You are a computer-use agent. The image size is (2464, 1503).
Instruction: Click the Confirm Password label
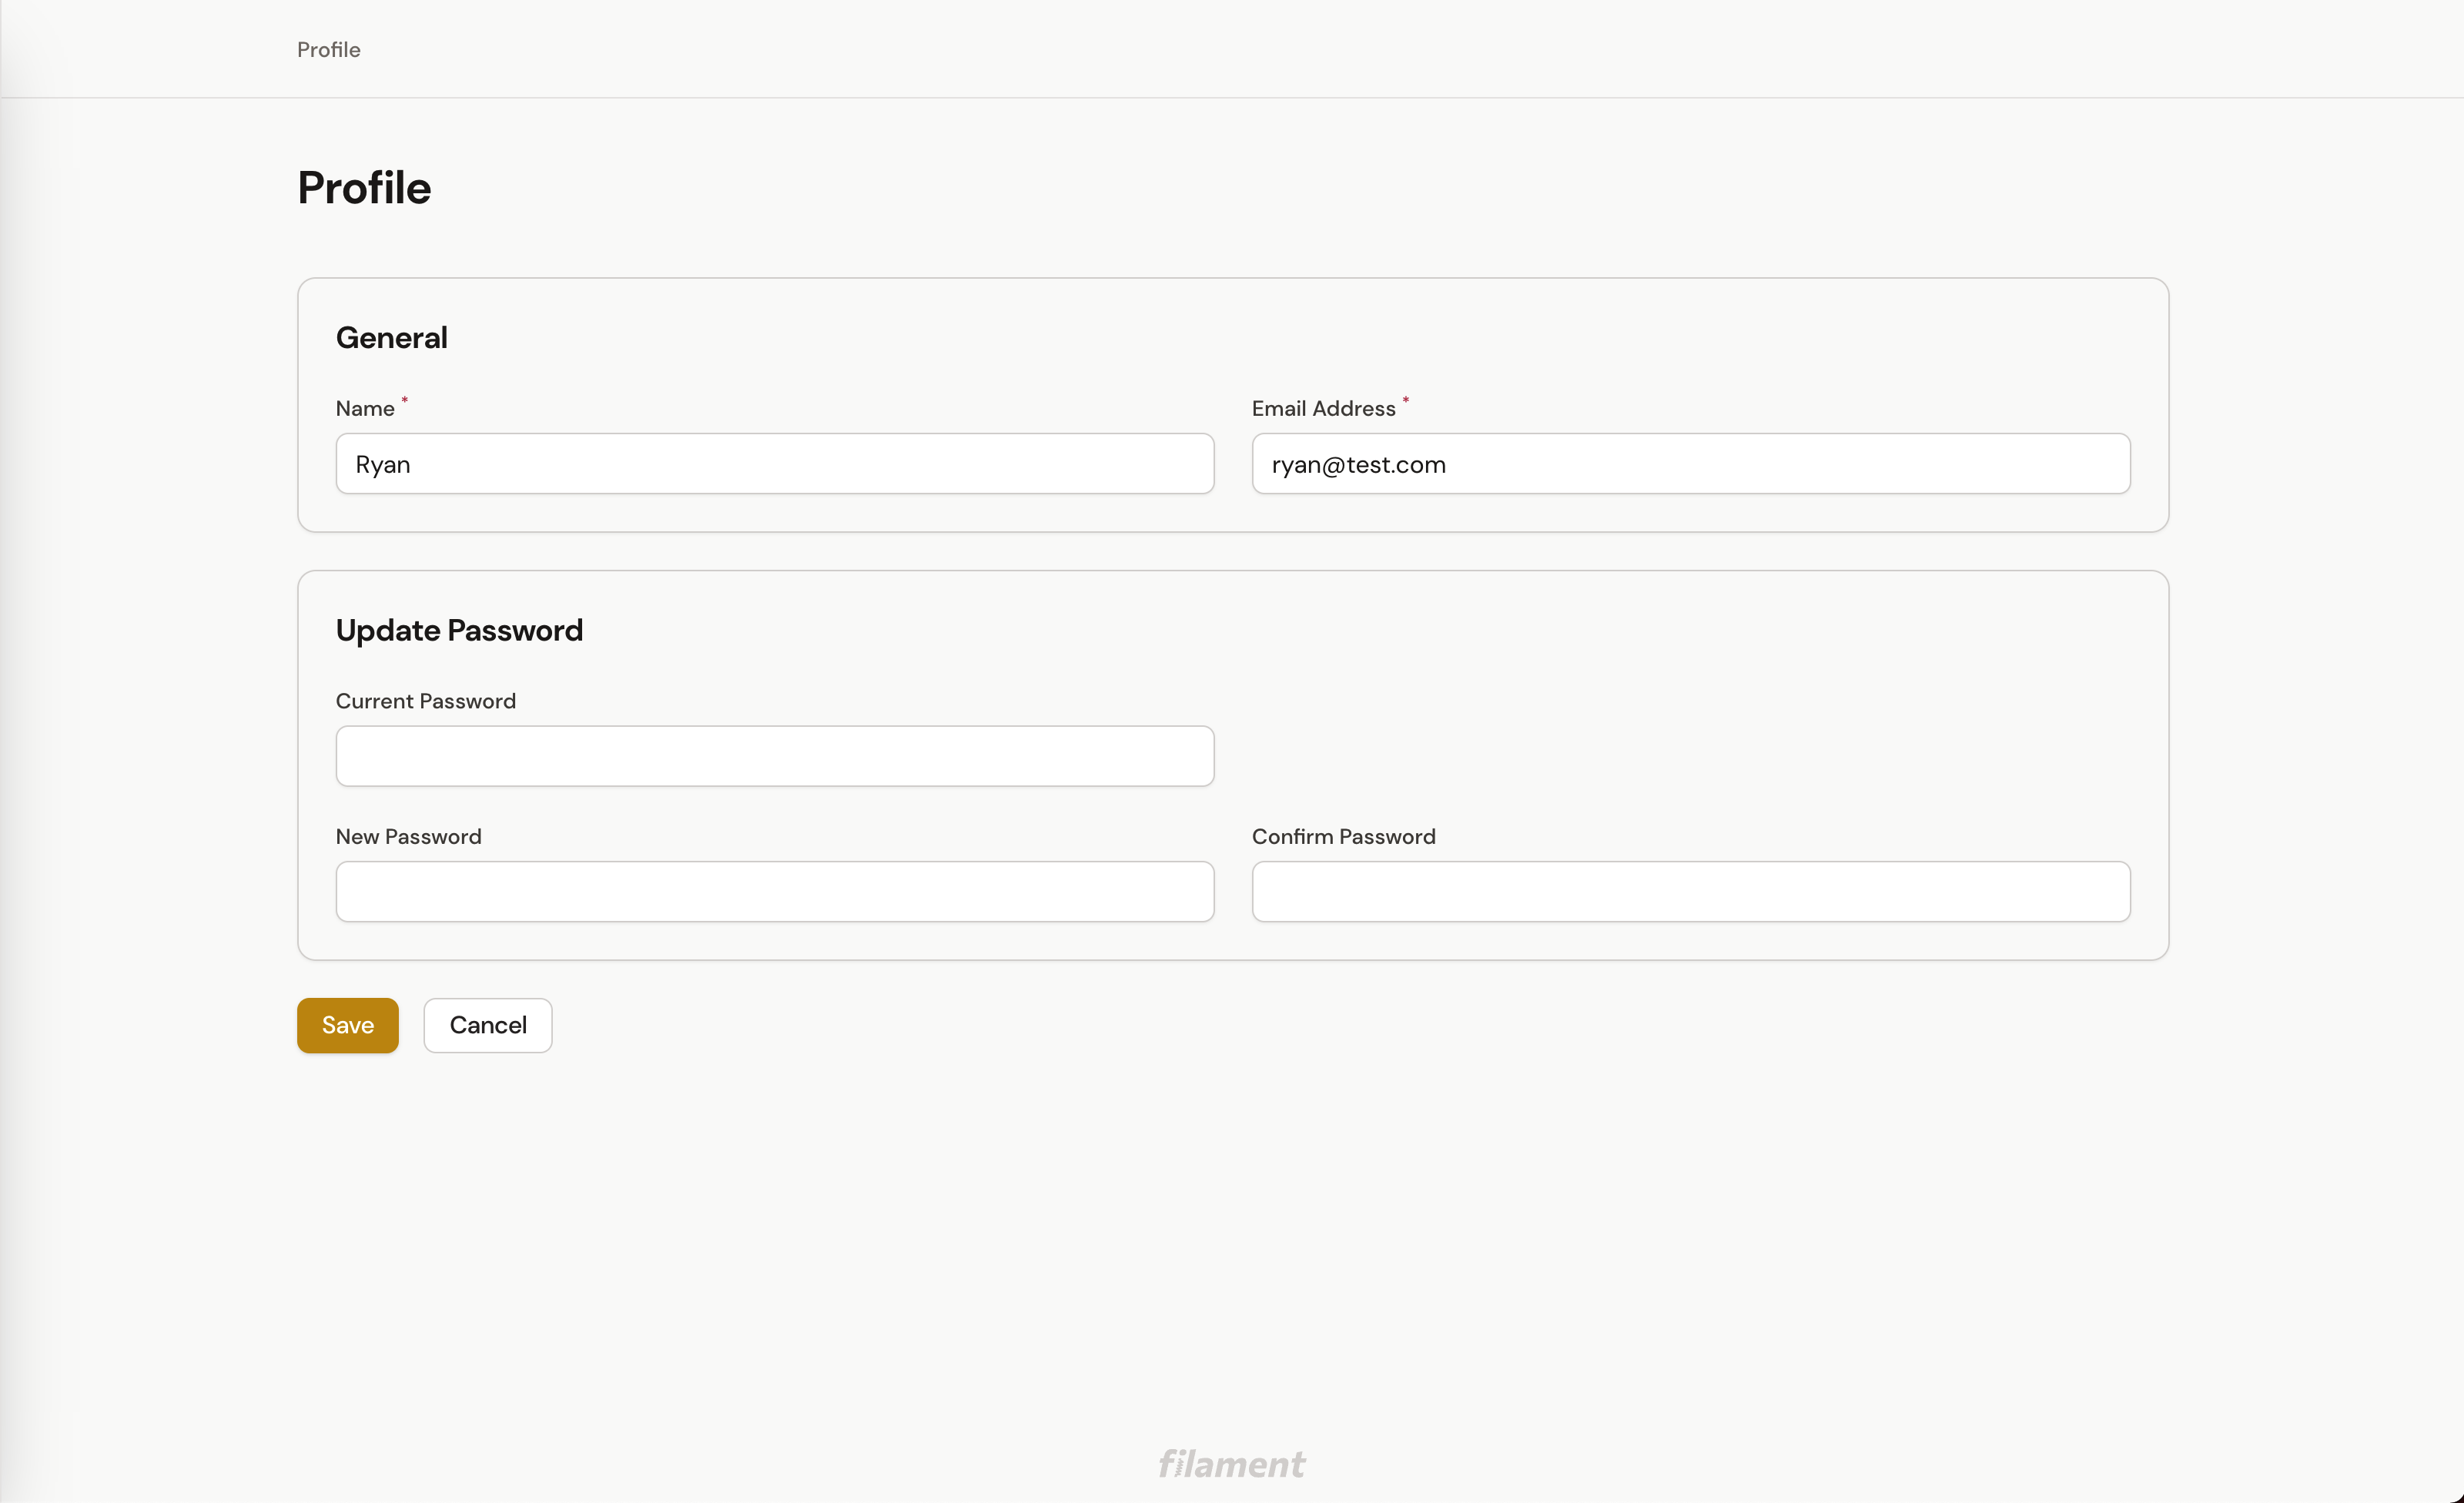click(1343, 837)
